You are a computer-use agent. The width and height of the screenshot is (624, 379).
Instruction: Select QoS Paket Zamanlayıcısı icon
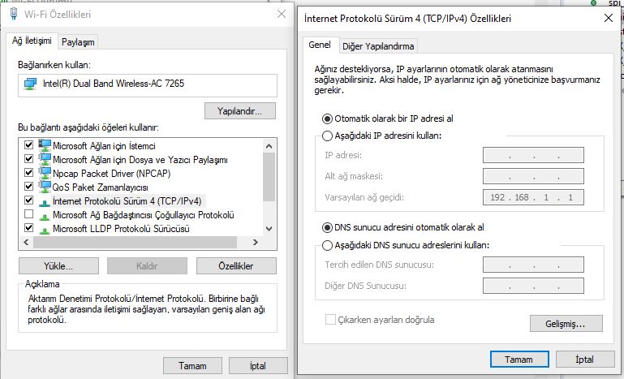click(45, 187)
